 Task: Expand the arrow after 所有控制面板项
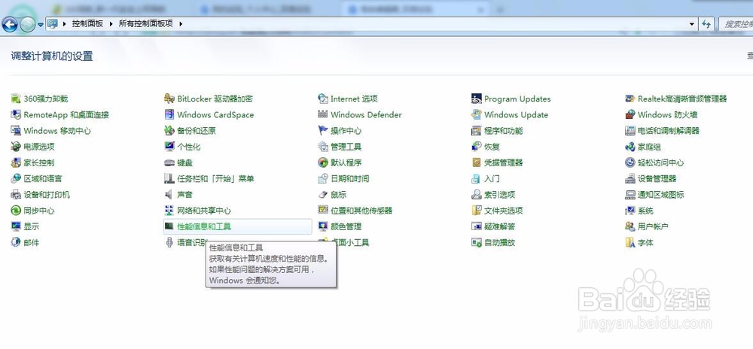tap(181, 23)
